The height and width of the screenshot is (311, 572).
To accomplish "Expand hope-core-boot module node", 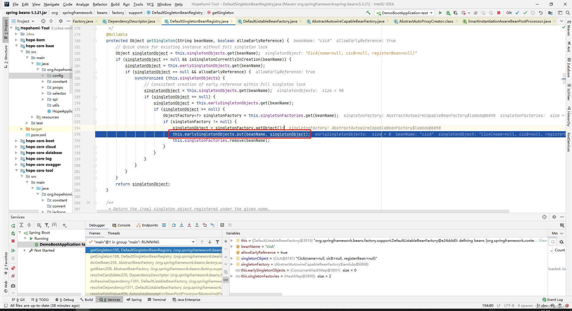I will coord(16,141).
